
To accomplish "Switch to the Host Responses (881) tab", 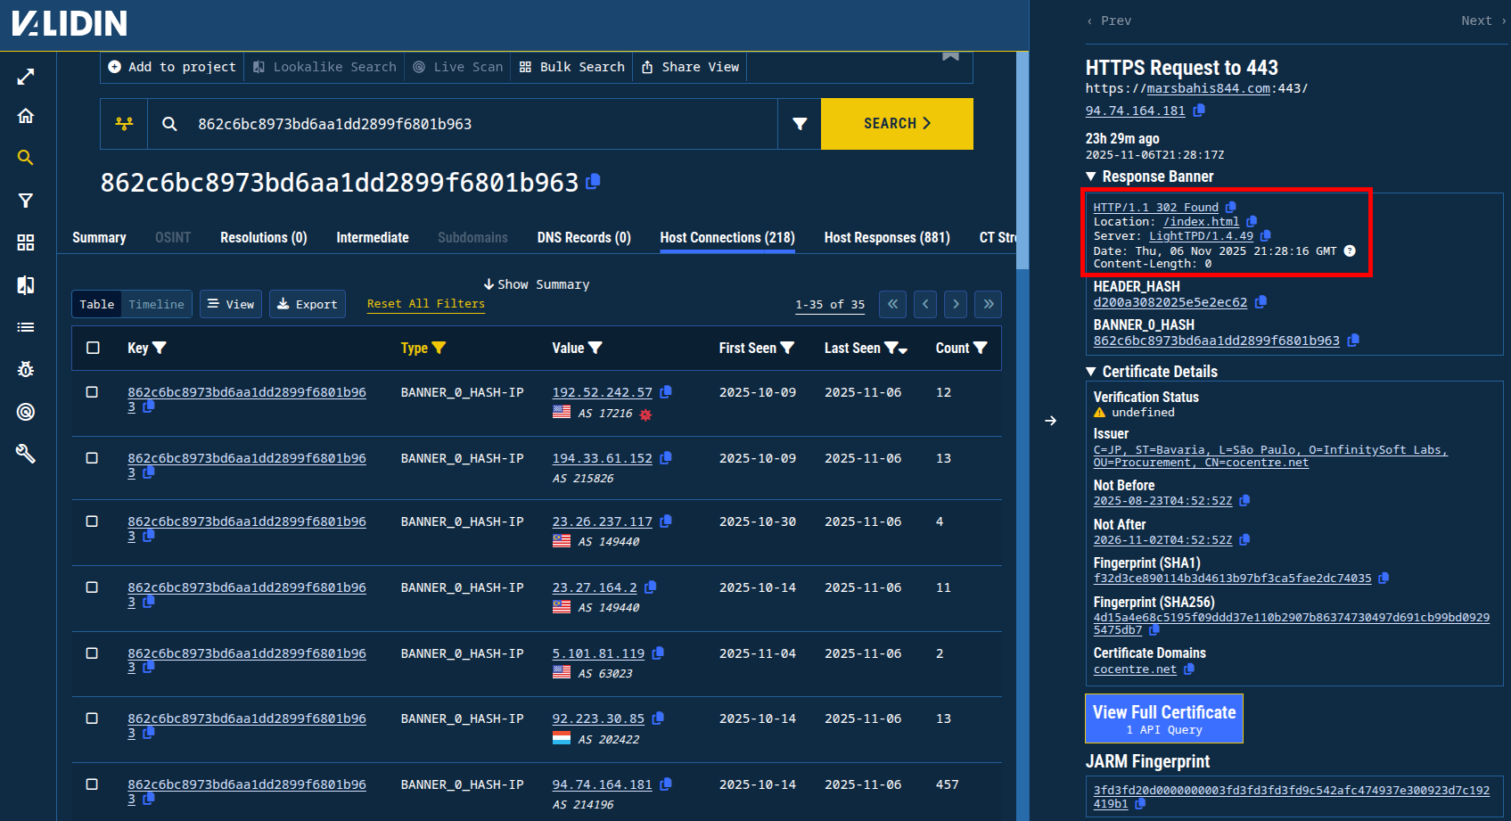I will (x=886, y=238).
